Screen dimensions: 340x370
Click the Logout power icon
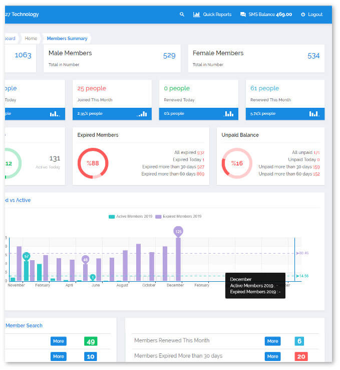pyautogui.click(x=303, y=15)
